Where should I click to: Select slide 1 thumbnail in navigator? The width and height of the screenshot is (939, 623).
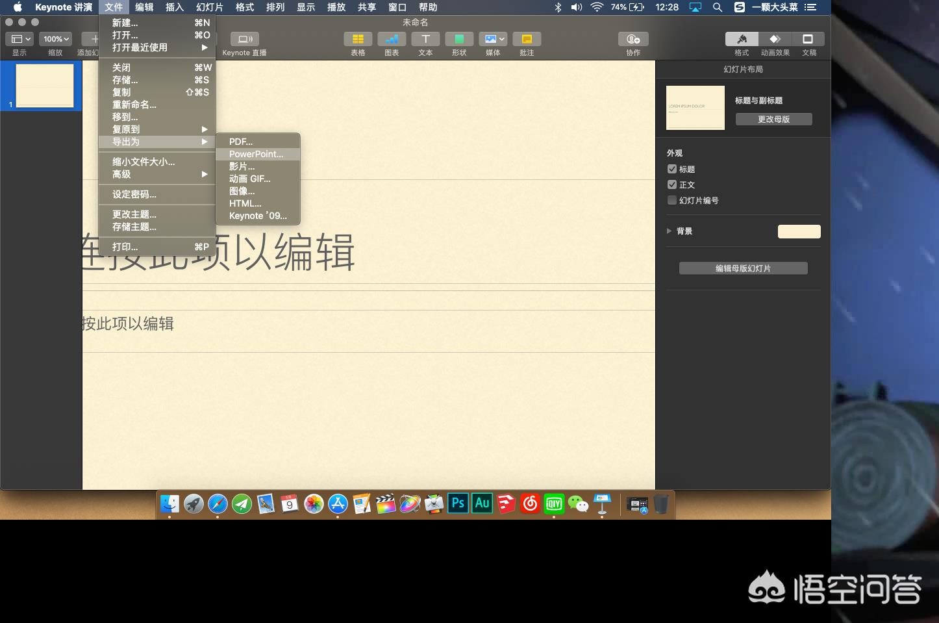tap(45, 86)
